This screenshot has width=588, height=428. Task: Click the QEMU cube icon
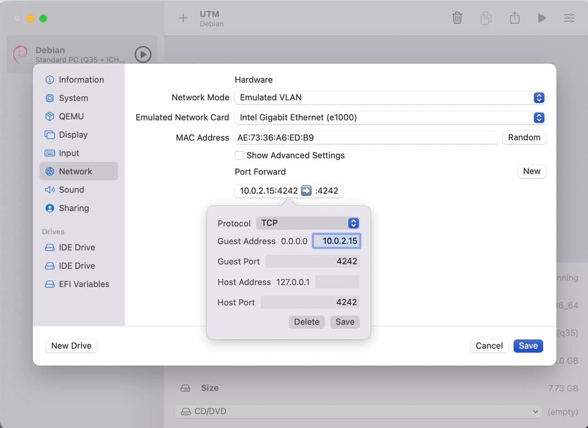click(50, 116)
